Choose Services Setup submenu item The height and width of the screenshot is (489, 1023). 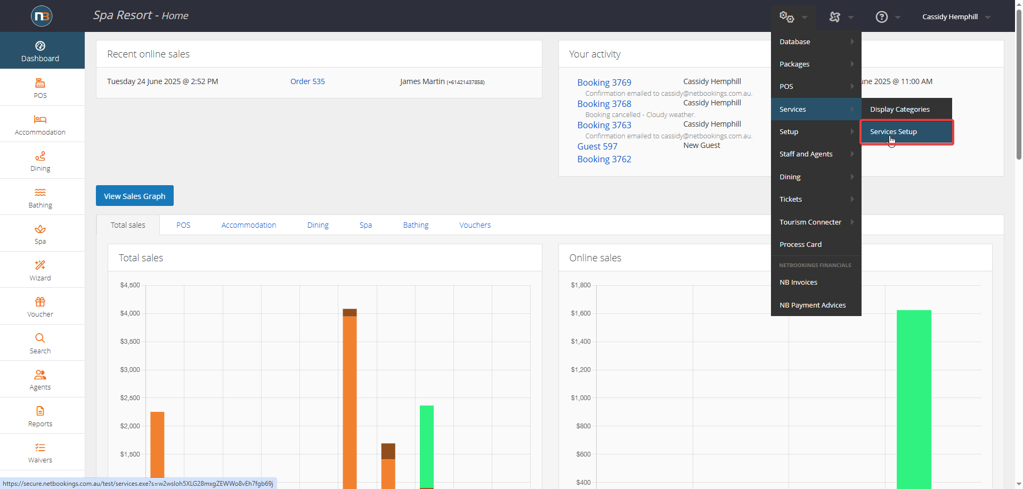pos(907,132)
